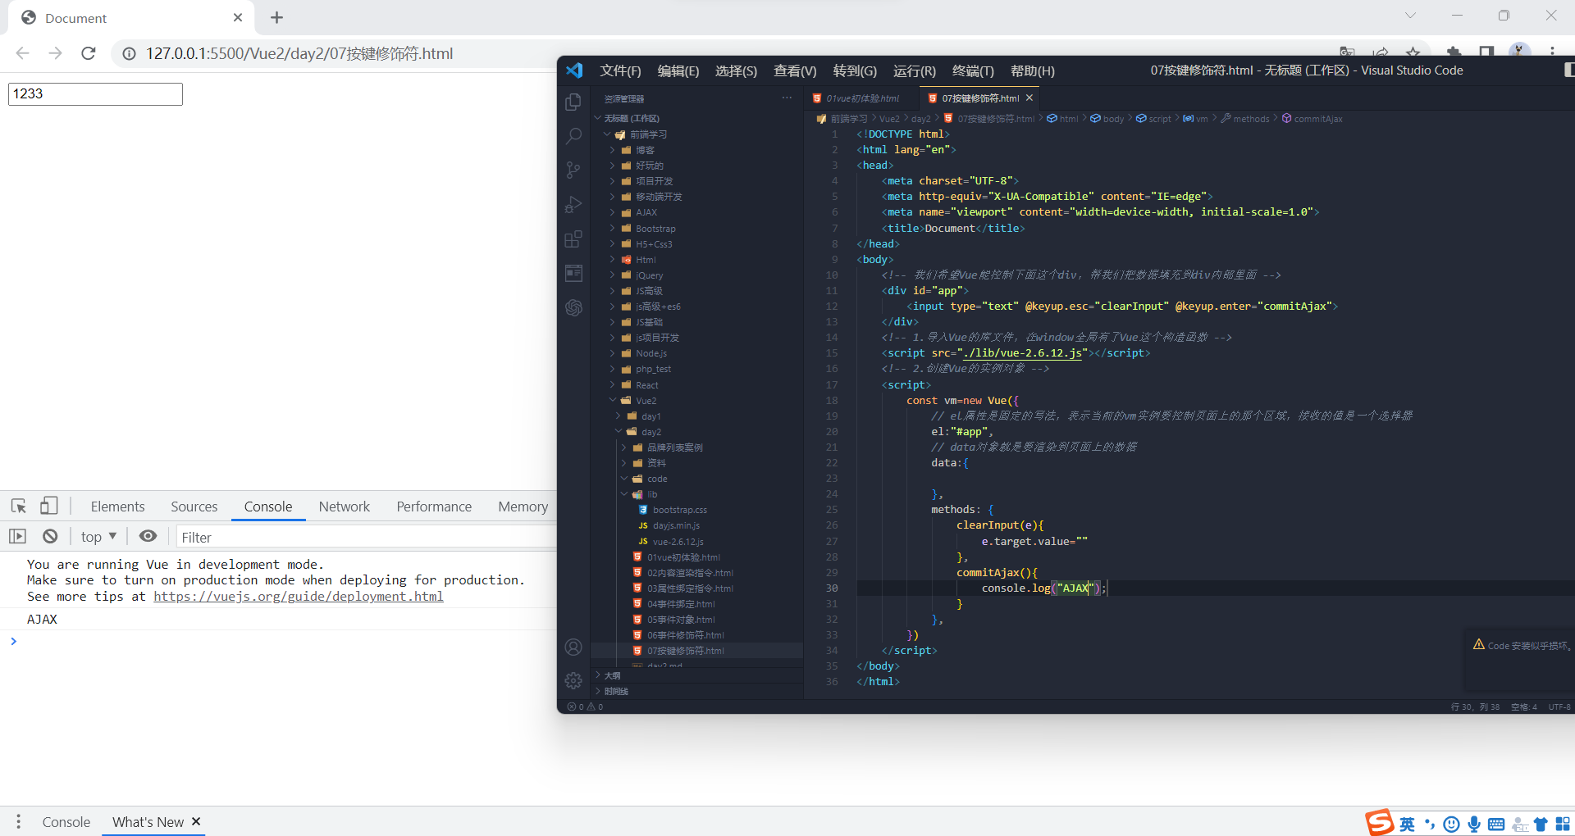Open DevTools drawer more options dots
This screenshot has height=836, width=1575.
pyautogui.click(x=19, y=821)
